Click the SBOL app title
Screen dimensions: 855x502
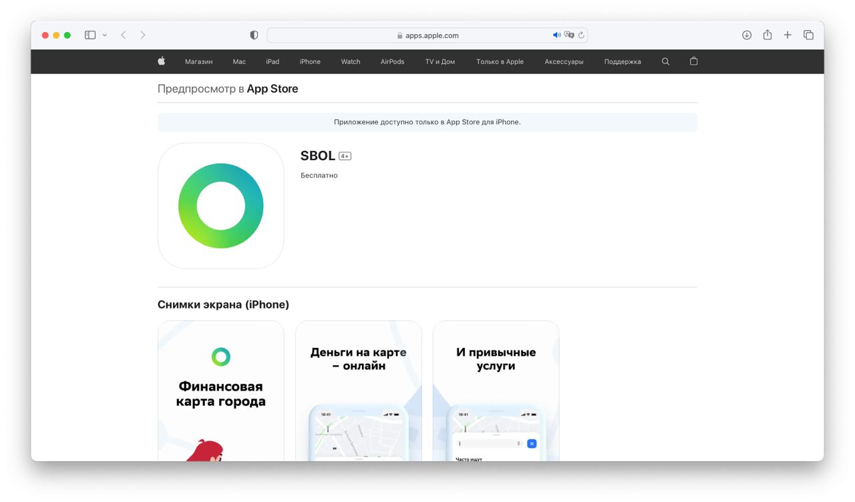[318, 156]
